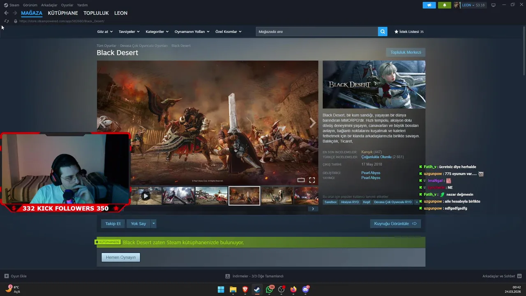Open the İndirmeler downloads status
This screenshot has width=526, height=296.
coord(254,276)
